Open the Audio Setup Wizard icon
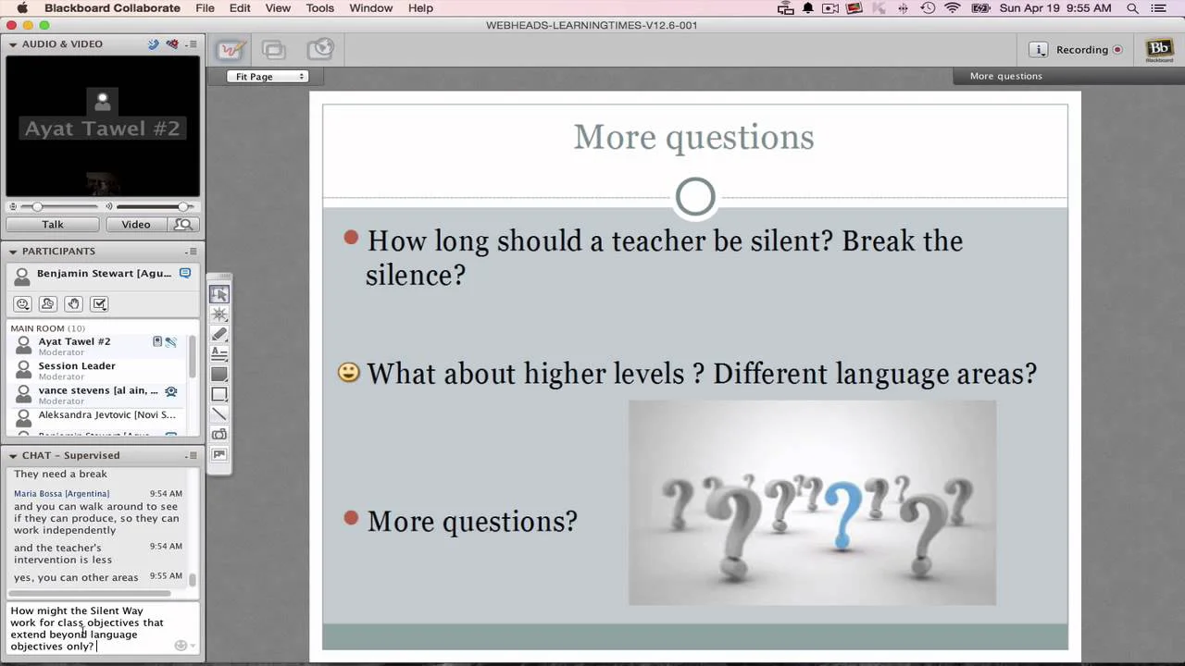This screenshot has width=1185, height=666. (154, 44)
